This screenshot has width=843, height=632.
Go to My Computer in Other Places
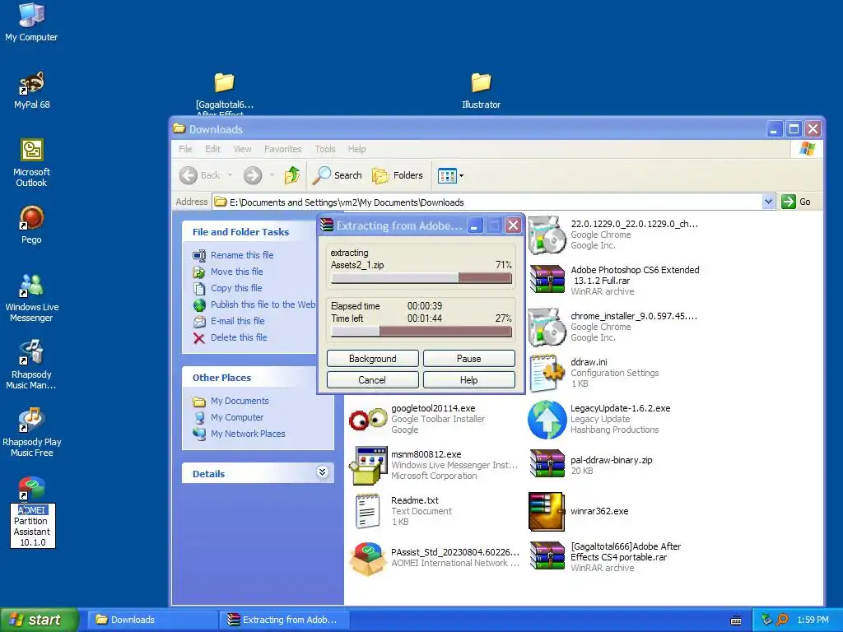pos(228,417)
